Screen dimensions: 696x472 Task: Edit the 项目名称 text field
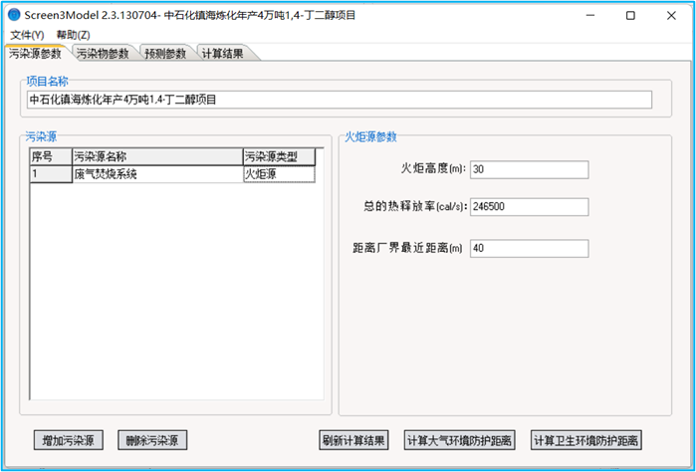[x=340, y=100]
